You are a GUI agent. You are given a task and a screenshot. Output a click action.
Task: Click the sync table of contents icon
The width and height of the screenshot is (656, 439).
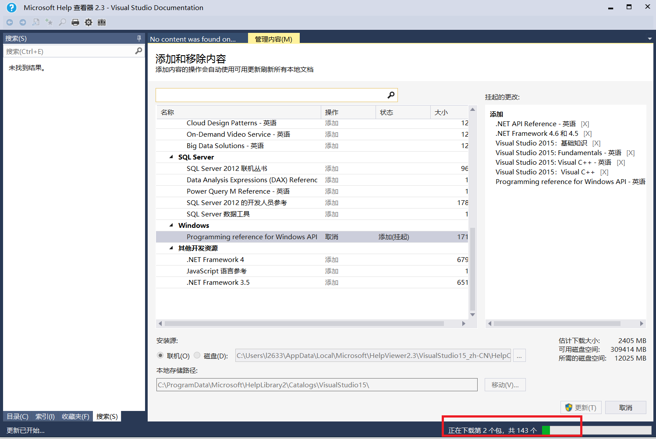tap(36, 22)
